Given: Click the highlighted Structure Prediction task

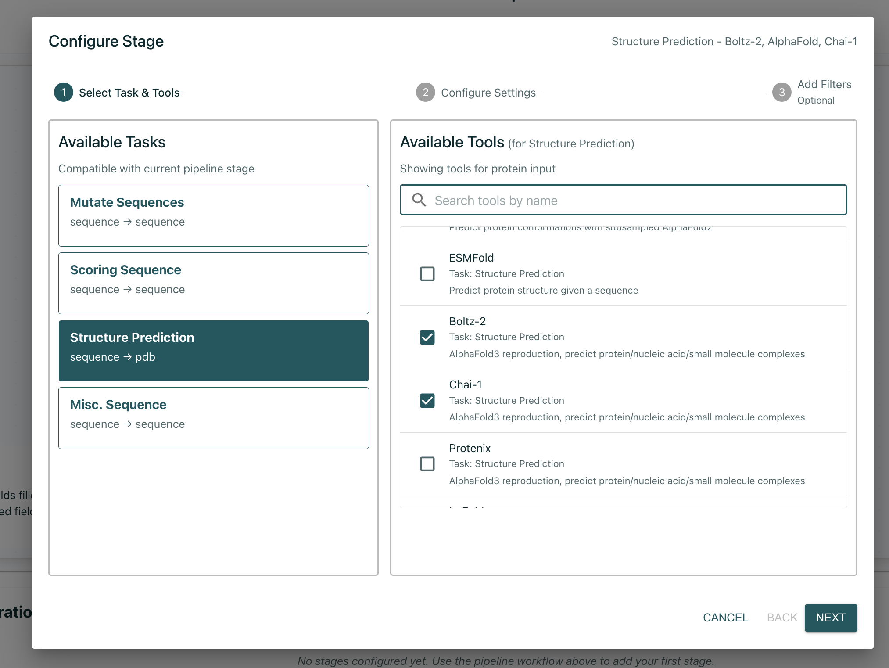Looking at the screenshot, I should tap(213, 350).
